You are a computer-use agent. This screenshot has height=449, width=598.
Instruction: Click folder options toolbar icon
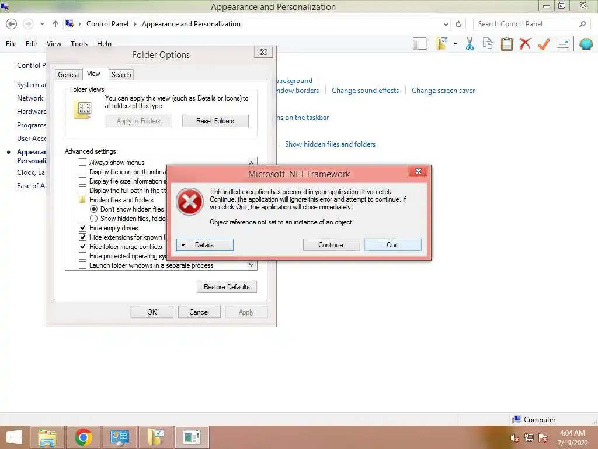pyautogui.click(x=442, y=43)
